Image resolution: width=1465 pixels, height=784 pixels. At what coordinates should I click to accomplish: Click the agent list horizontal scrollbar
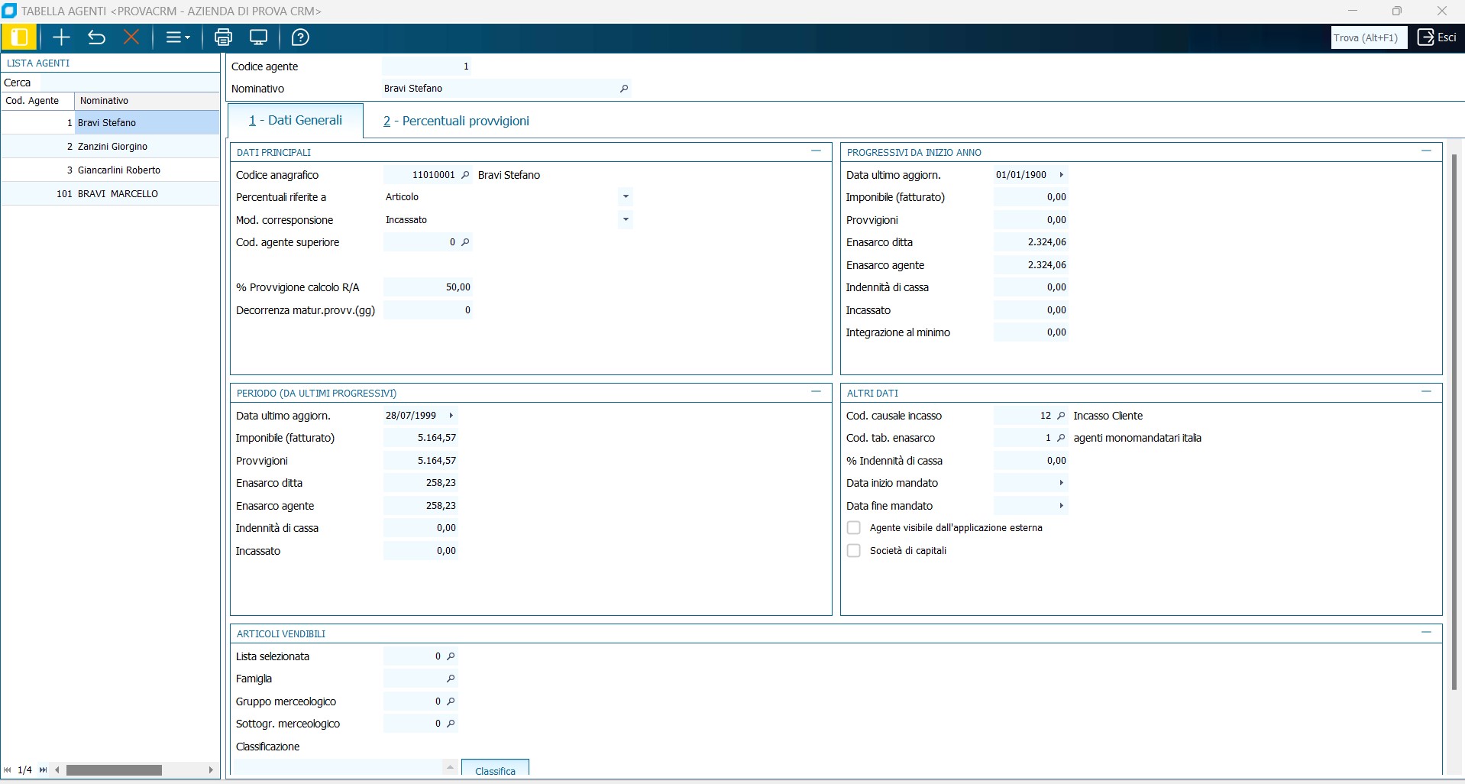point(114,770)
